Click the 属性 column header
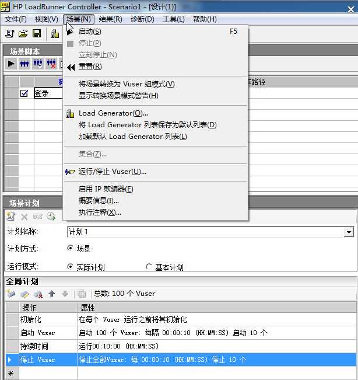This screenshot has height=380, width=358. 217,308
